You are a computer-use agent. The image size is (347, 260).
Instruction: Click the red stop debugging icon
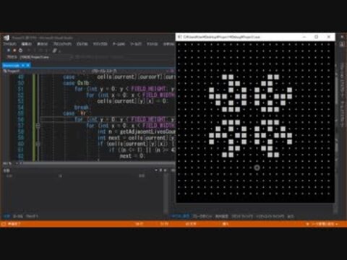(14, 51)
